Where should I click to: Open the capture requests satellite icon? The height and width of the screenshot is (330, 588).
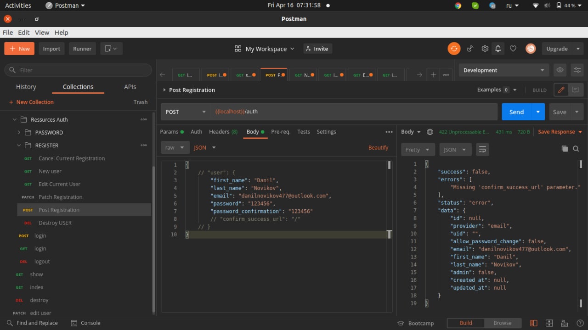tap(470, 49)
